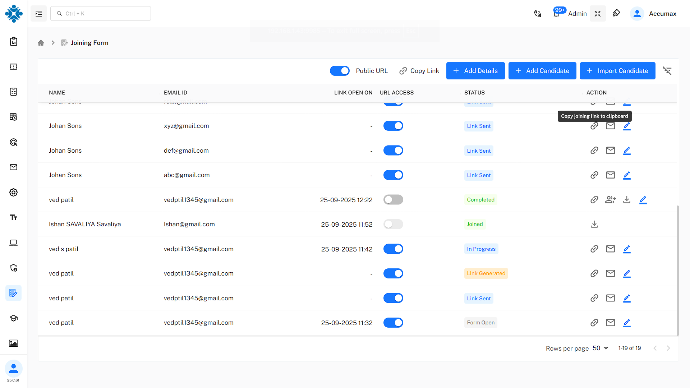Click the Import Candidate button
This screenshot has height=388, width=690.
pyautogui.click(x=617, y=71)
